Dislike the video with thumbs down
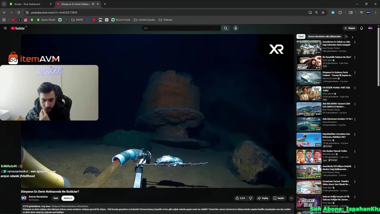380x214 pixels. (x=251, y=198)
